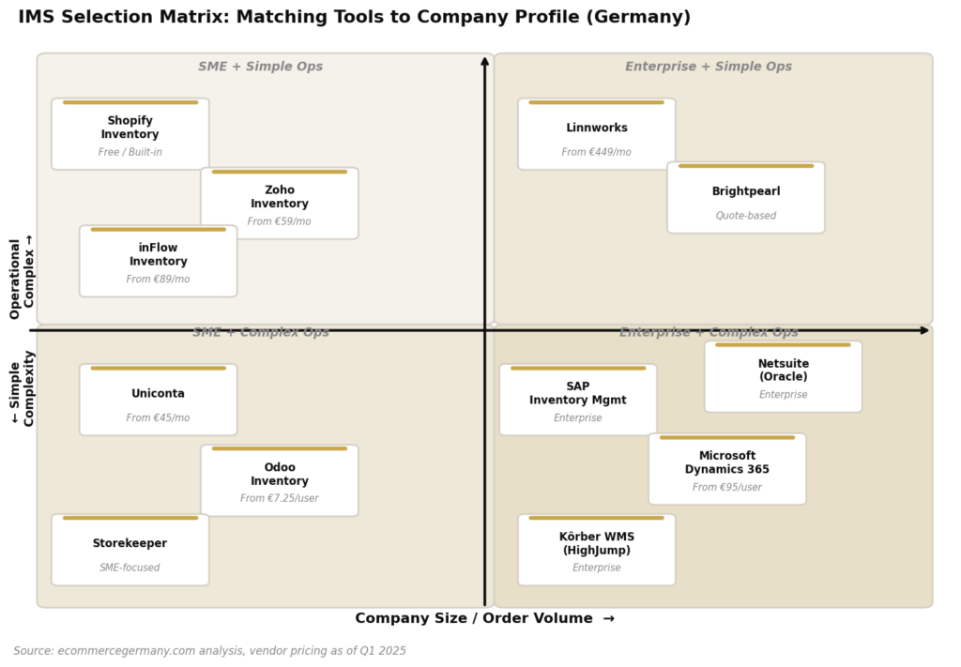Click the SAP Inventory Mgmt card
This screenshot has width=961, height=667.
click(x=577, y=400)
